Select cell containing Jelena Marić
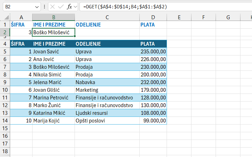Image resolution: width=252 pixels, height=157 pixels. [53, 82]
